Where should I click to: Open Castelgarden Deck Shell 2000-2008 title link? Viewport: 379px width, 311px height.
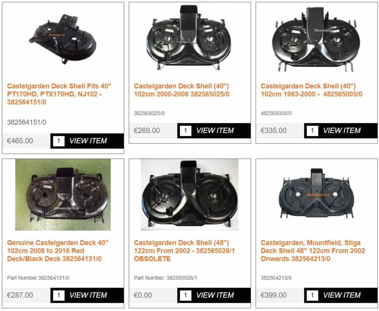185,90
